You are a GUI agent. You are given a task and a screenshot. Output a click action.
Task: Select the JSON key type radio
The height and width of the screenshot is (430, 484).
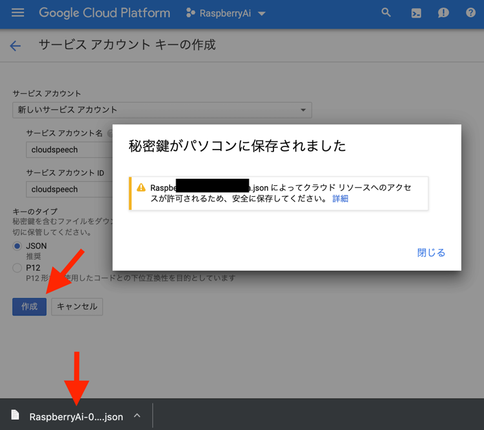pos(17,246)
